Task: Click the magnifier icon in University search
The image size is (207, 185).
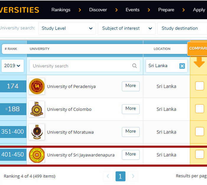Action: [x=134, y=66]
